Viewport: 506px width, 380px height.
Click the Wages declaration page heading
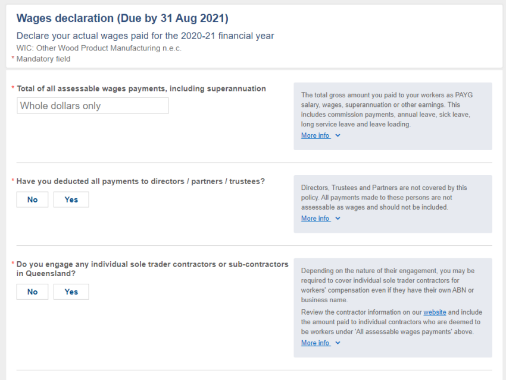pos(122,18)
